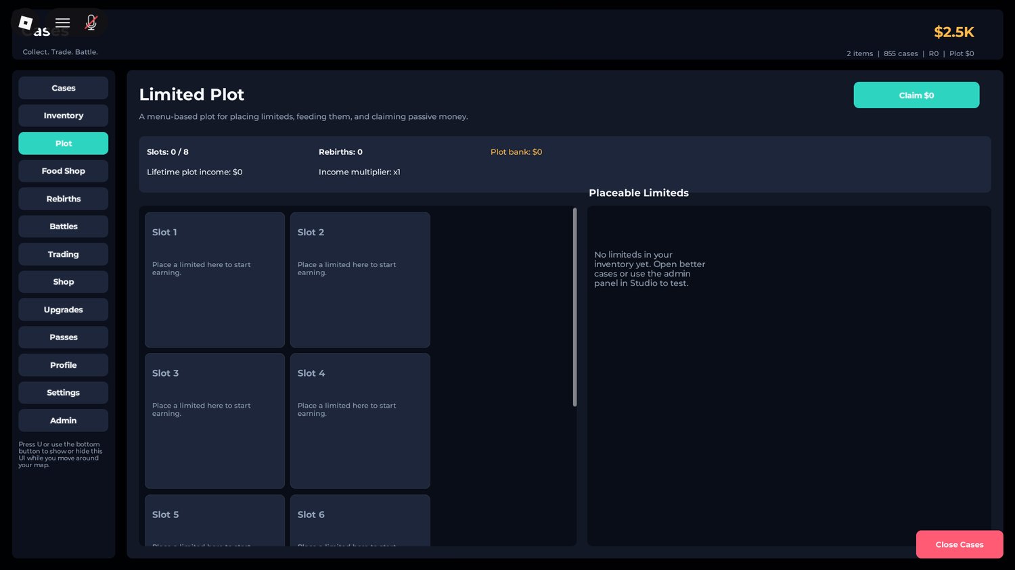Screen dimensions: 1015x570
Task: Open the Trading page
Action: coord(64,254)
